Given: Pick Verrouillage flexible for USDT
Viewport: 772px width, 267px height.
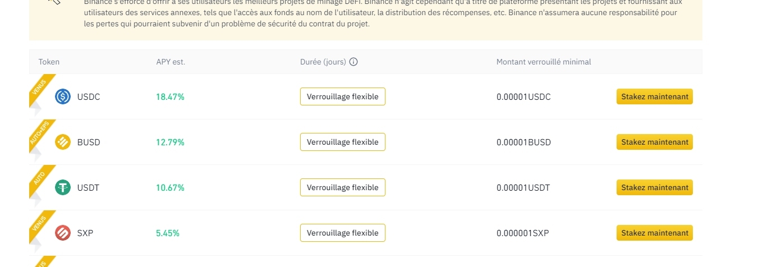Looking at the screenshot, I should [x=342, y=187].
